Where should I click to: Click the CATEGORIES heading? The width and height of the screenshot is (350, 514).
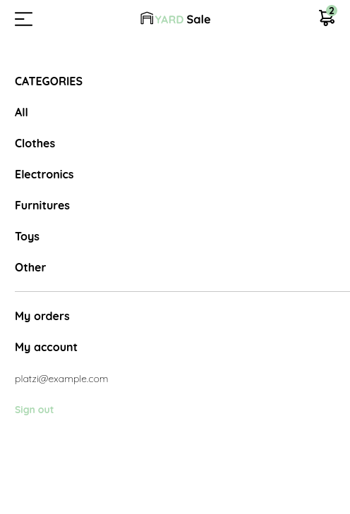click(x=49, y=81)
